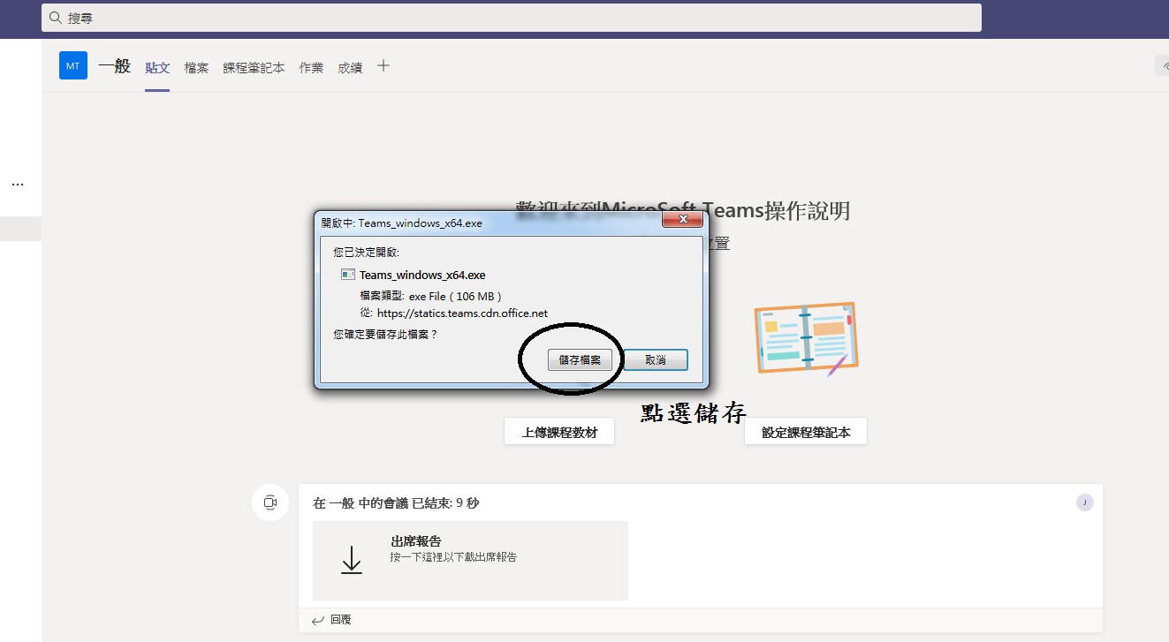Select the 一般 channel title
1169x642 pixels.
115,66
